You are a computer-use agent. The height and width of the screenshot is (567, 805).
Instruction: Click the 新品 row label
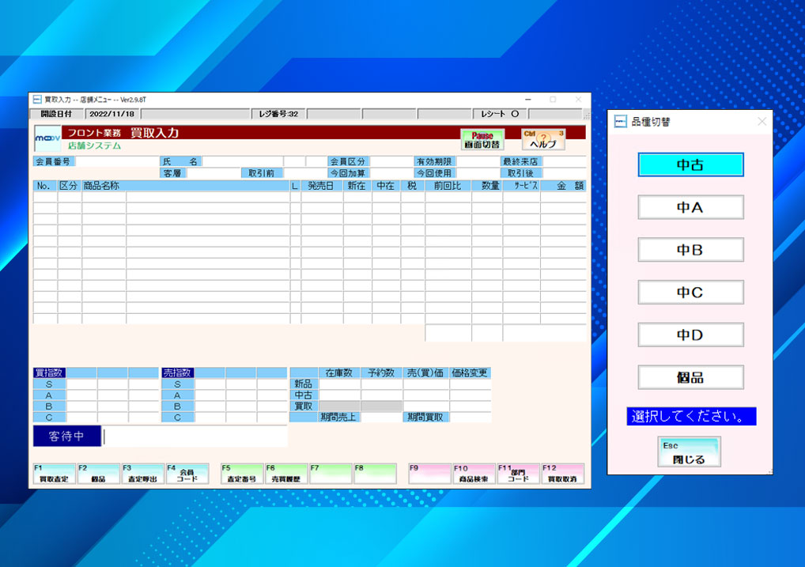click(x=304, y=384)
